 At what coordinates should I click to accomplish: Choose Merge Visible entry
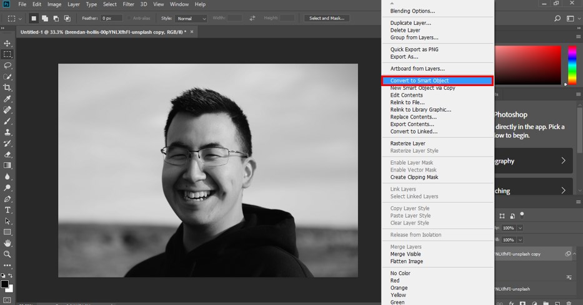406,254
